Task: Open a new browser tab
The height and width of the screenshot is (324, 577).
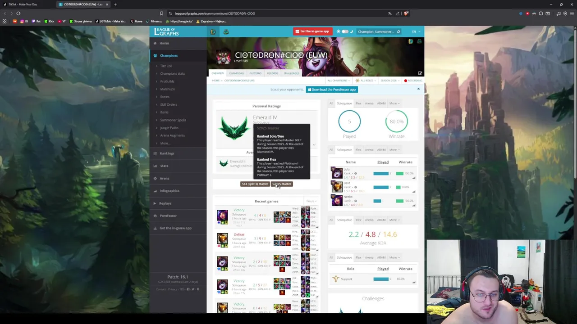Action: pos(115,4)
